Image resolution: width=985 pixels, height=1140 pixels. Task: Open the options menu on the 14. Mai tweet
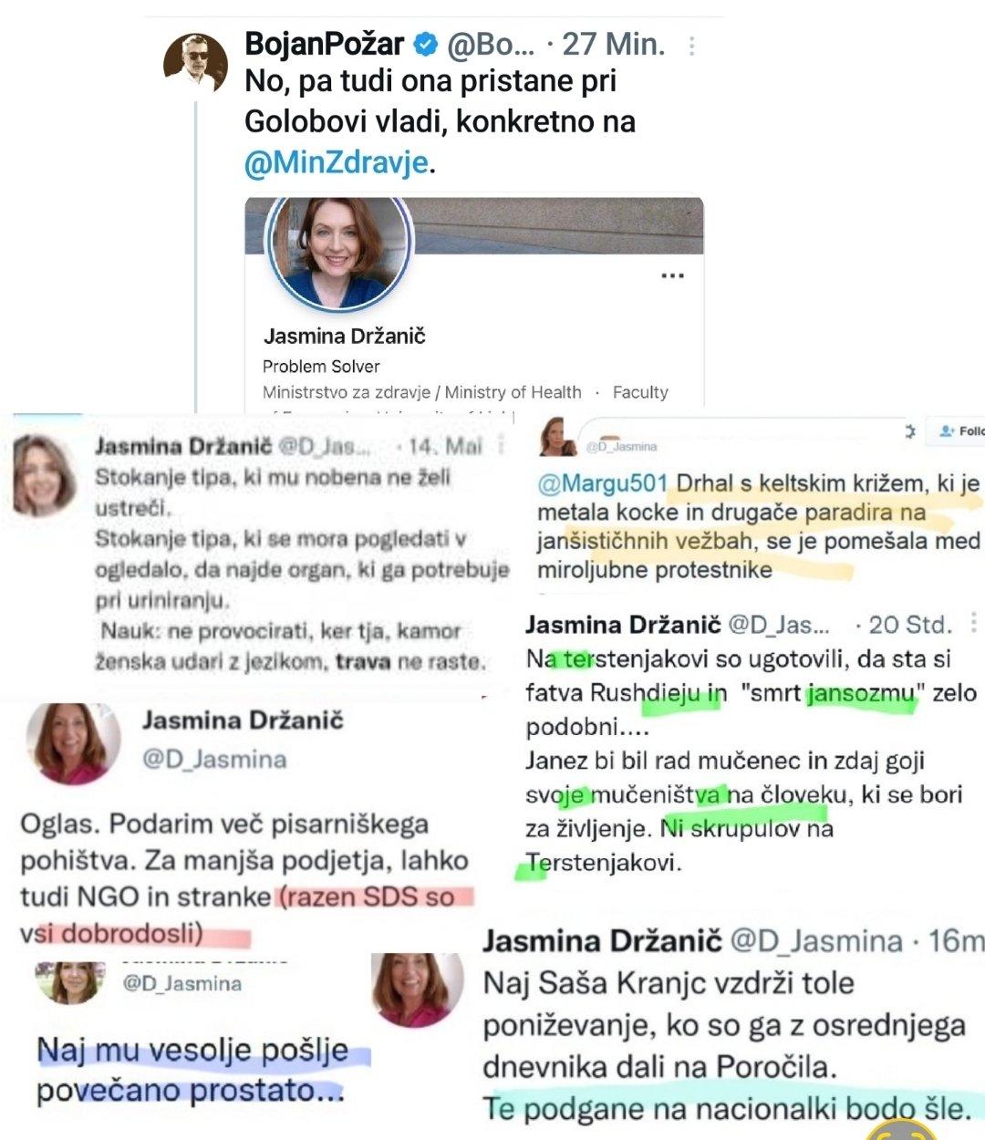pos(501,446)
